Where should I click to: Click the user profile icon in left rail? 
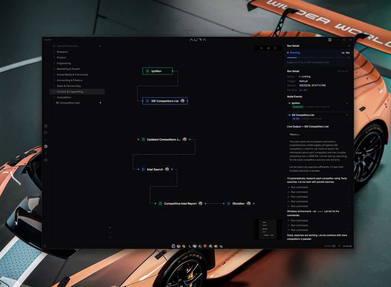(x=46, y=160)
